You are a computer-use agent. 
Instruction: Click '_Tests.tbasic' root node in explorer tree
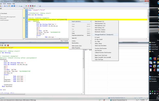(4, 13)
